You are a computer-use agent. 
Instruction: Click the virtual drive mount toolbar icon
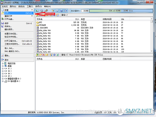point(42,11)
